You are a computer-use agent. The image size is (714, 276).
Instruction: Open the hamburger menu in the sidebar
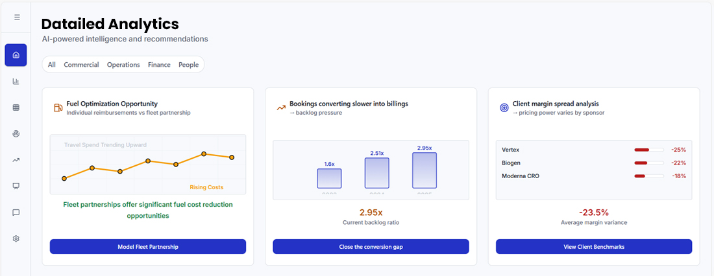pyautogui.click(x=16, y=17)
